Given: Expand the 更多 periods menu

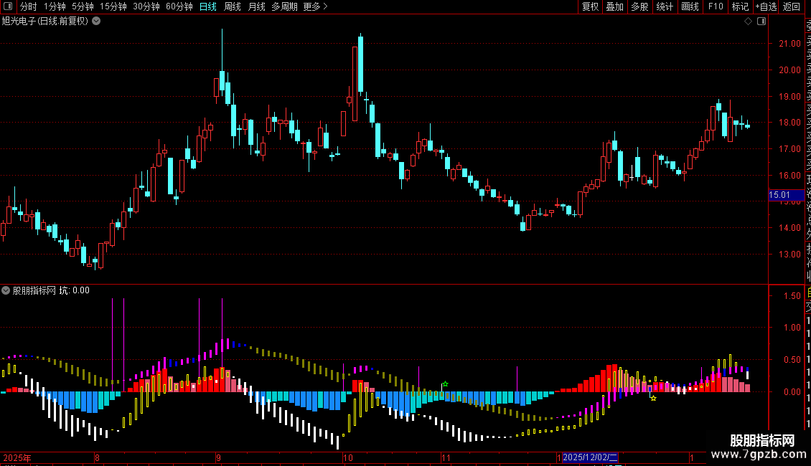Looking at the screenshot, I should click(x=315, y=6).
